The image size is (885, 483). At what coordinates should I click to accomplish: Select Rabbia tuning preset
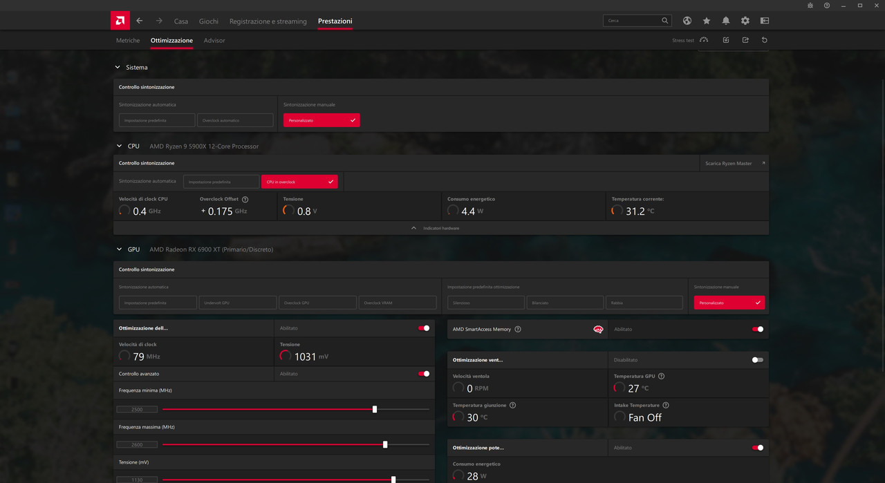(644, 303)
